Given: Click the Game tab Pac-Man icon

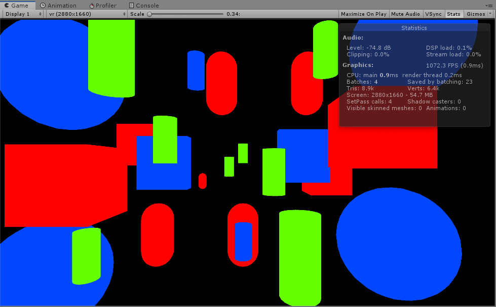Looking at the screenshot, I should tap(7, 6).
